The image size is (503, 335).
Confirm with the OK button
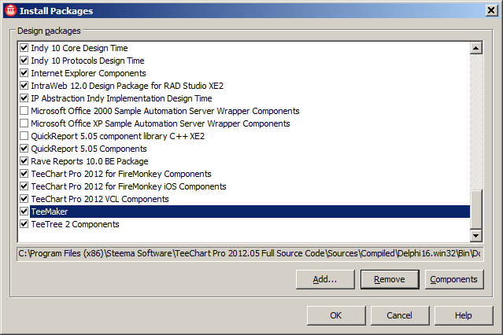tap(336, 315)
